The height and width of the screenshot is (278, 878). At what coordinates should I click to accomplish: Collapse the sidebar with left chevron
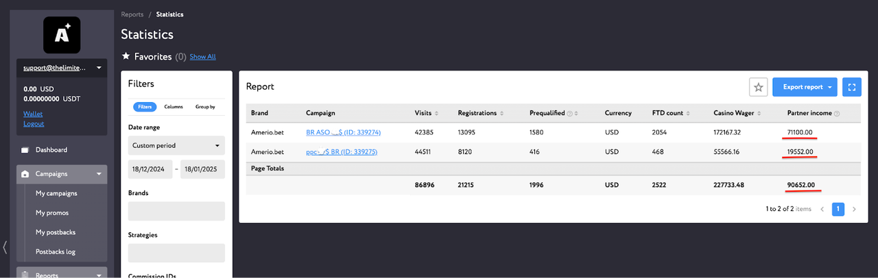[5, 247]
